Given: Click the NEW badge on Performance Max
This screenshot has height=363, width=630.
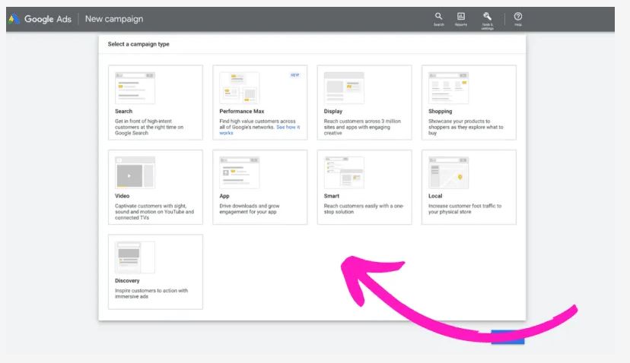Looking at the screenshot, I should coord(295,75).
